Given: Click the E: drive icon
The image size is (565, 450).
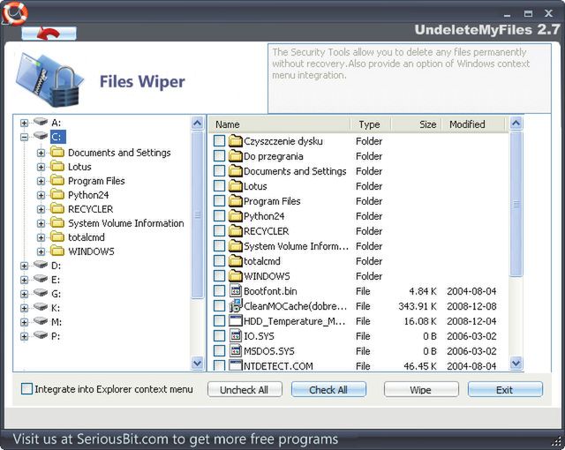Looking at the screenshot, I should click(41, 279).
